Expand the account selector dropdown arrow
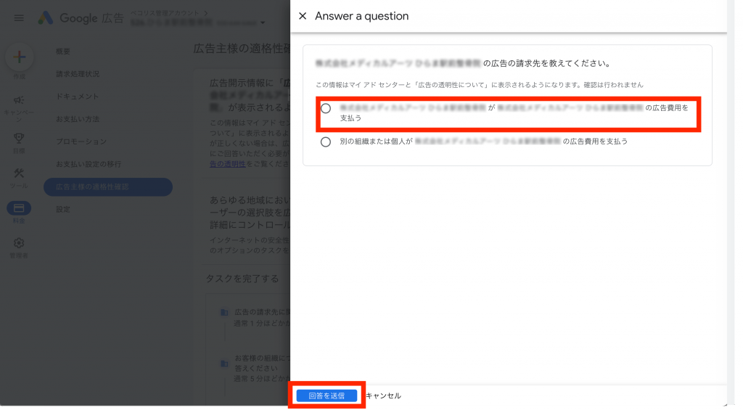 [x=263, y=22]
